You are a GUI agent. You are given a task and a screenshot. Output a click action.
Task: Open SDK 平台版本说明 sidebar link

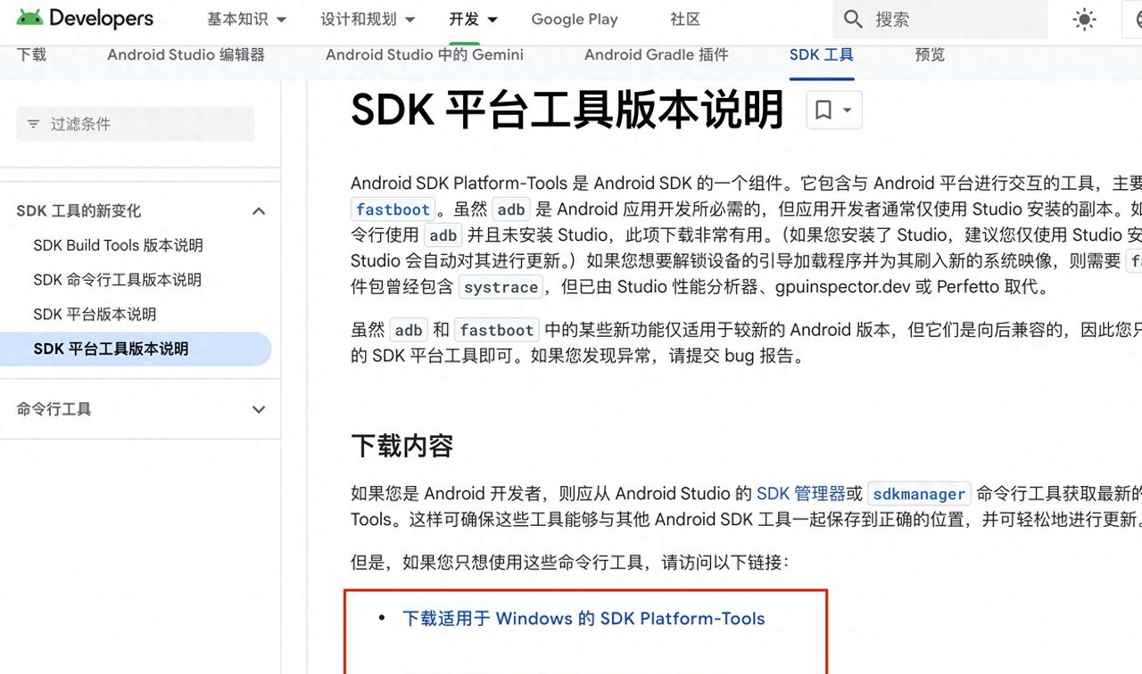tap(95, 315)
